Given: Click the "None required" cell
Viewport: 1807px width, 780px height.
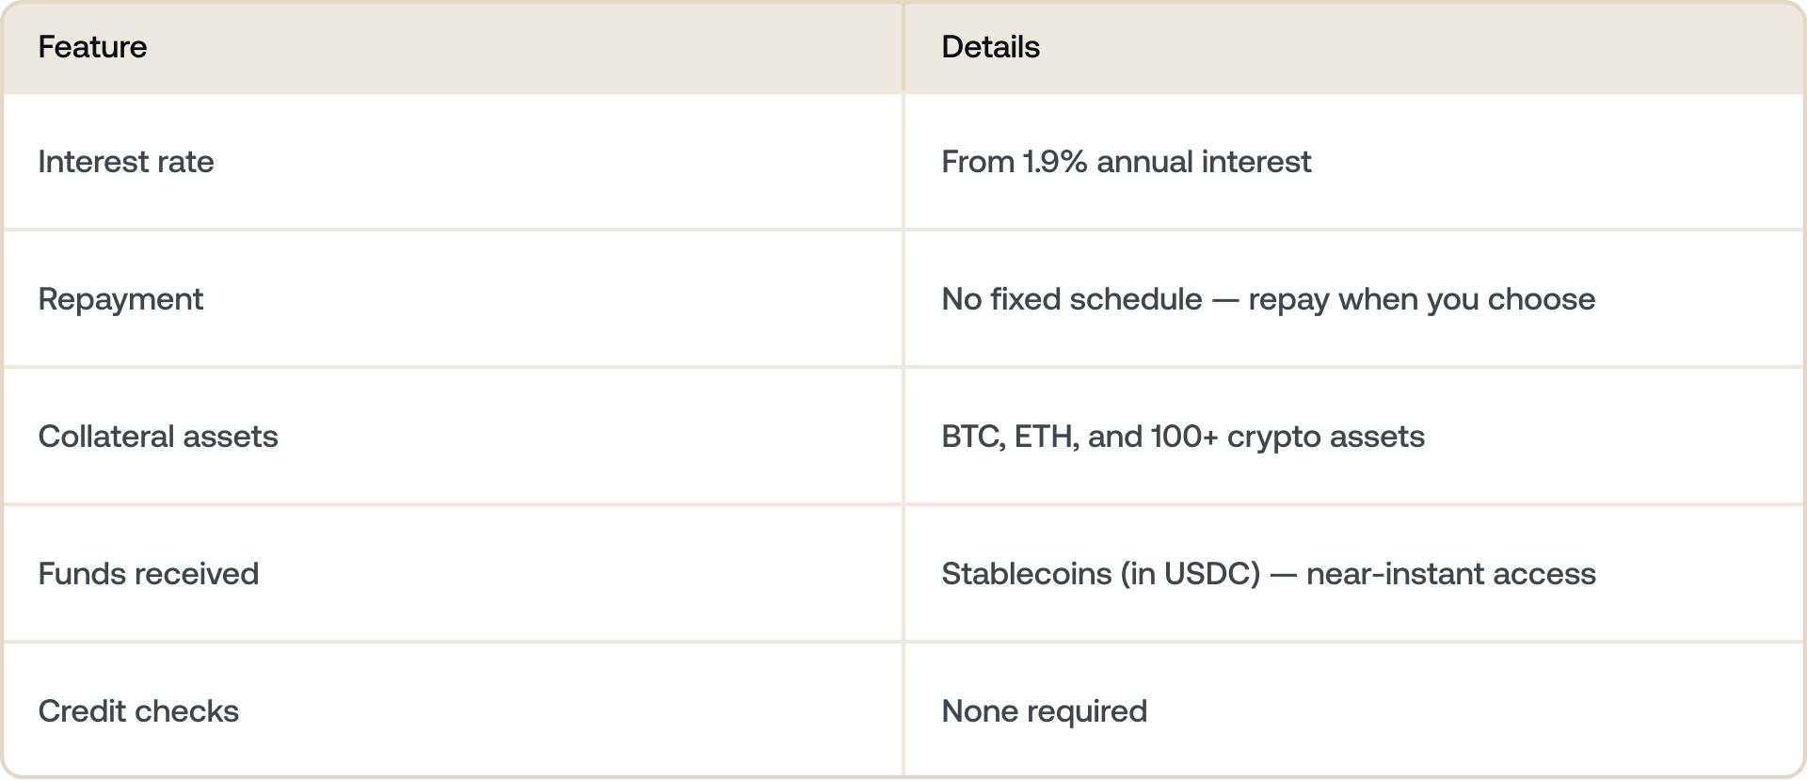Looking at the screenshot, I should [x=1044, y=711].
